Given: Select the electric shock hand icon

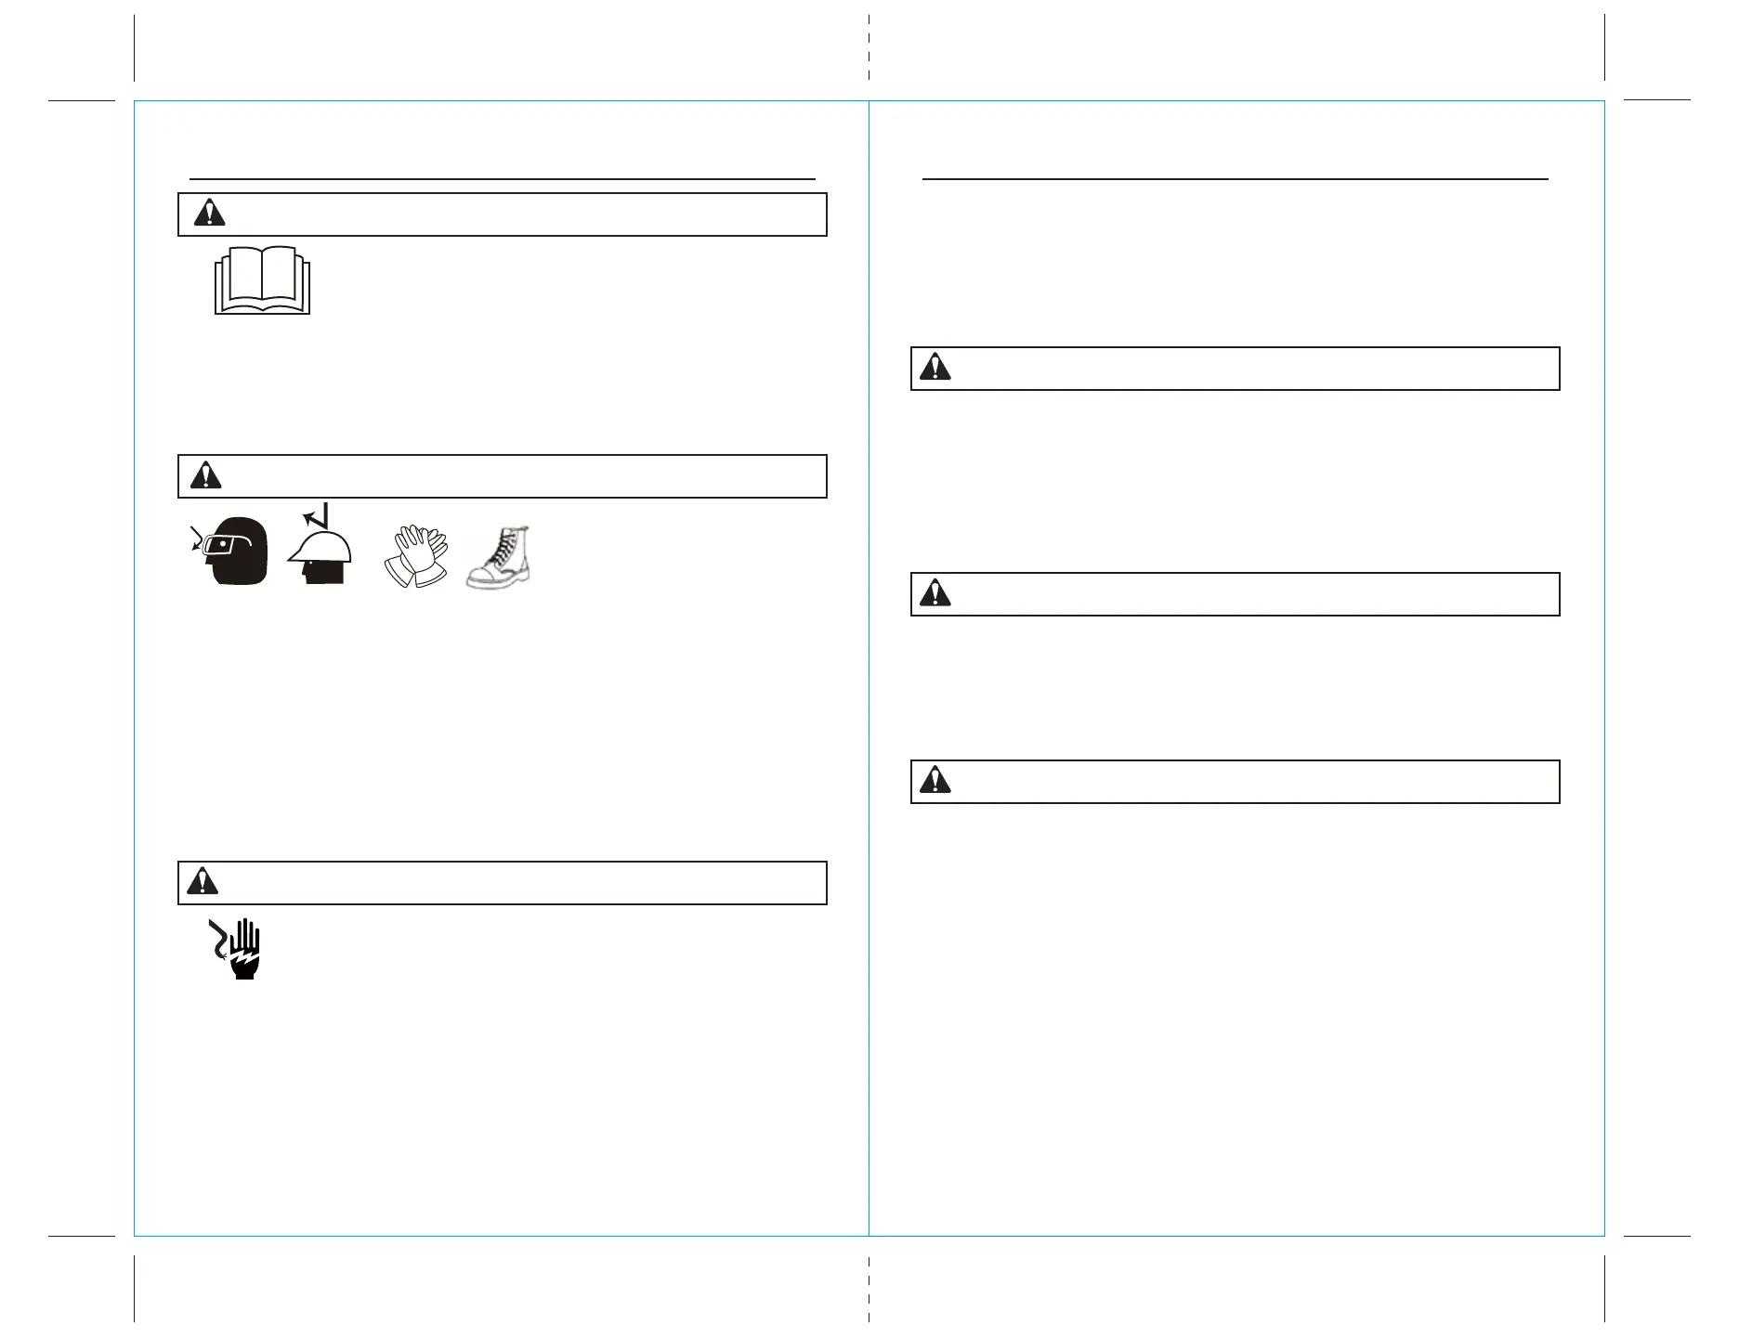Looking at the screenshot, I should coord(234,948).
